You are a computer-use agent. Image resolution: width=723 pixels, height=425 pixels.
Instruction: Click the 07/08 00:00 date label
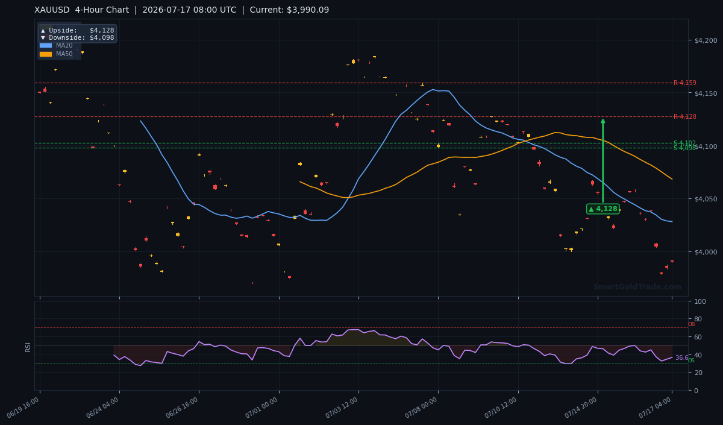point(422,408)
